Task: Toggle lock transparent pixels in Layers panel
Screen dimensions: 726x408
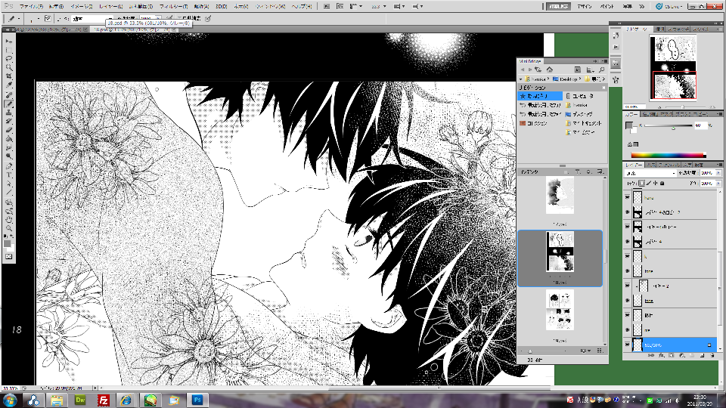Action: 642,183
